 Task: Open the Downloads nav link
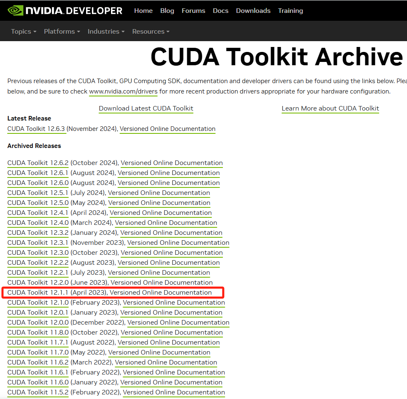253,11
